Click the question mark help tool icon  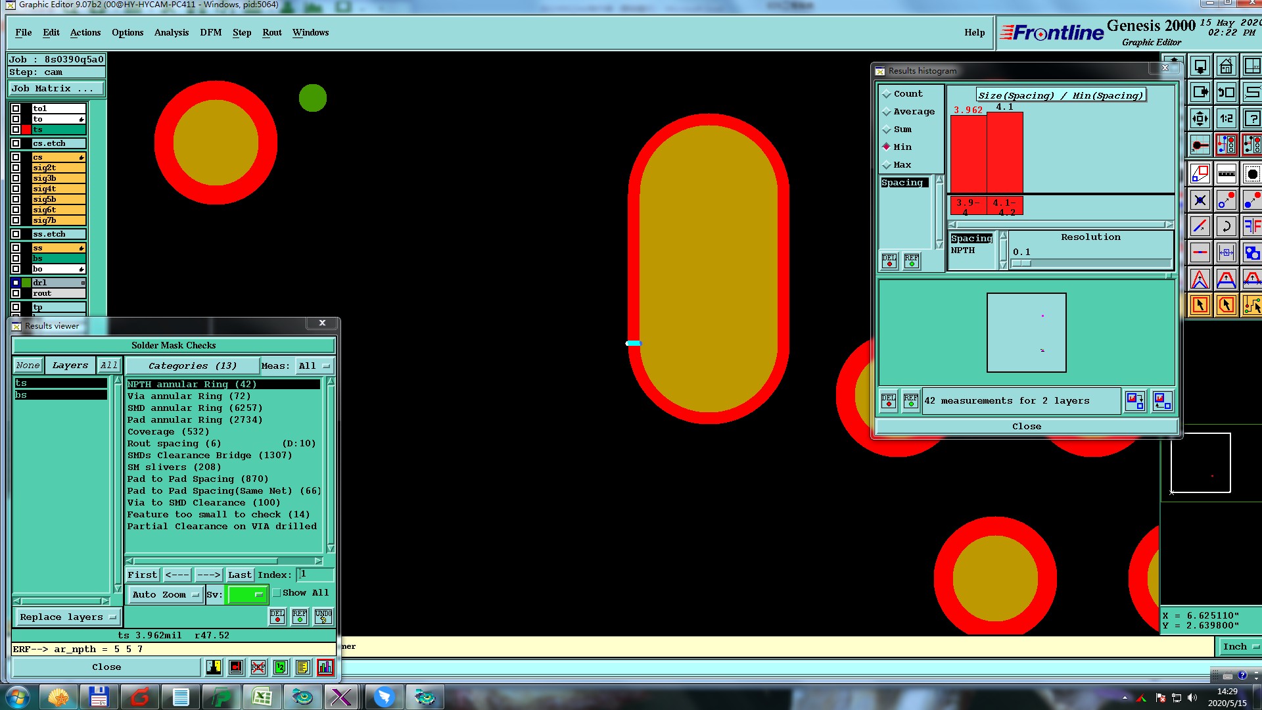[1252, 119]
